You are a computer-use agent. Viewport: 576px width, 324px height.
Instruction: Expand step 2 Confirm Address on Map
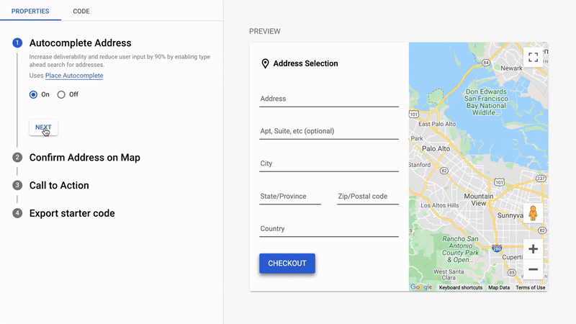point(84,158)
